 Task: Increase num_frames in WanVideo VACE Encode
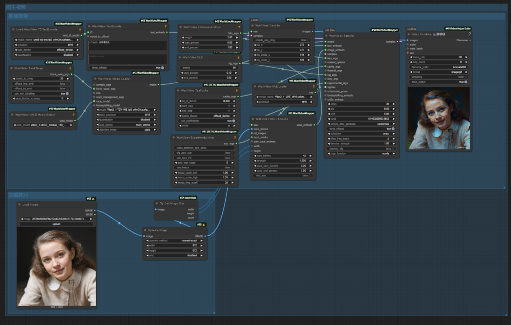point(310,156)
